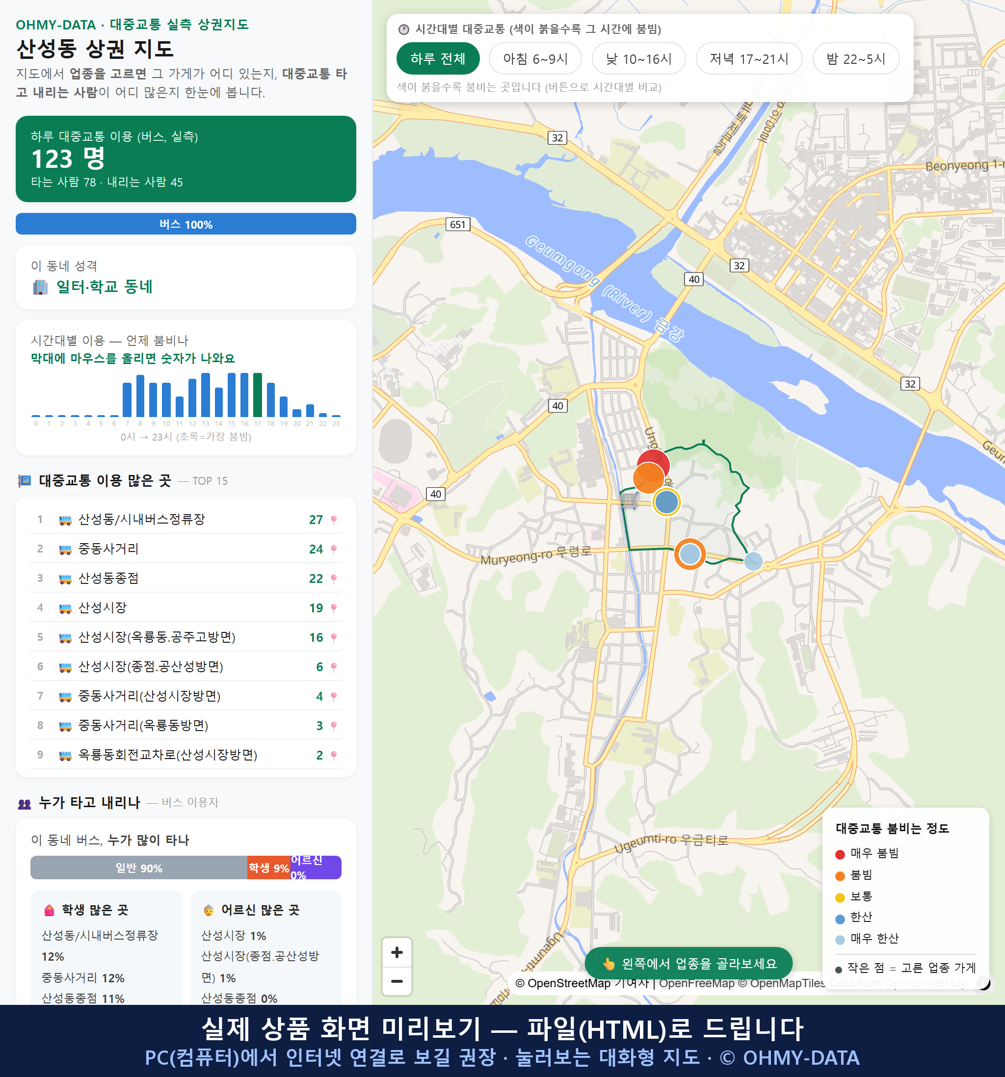Image resolution: width=1005 pixels, height=1077 pixels.
Task: Click the 일반 90% gray bar segment
Action: 139,867
